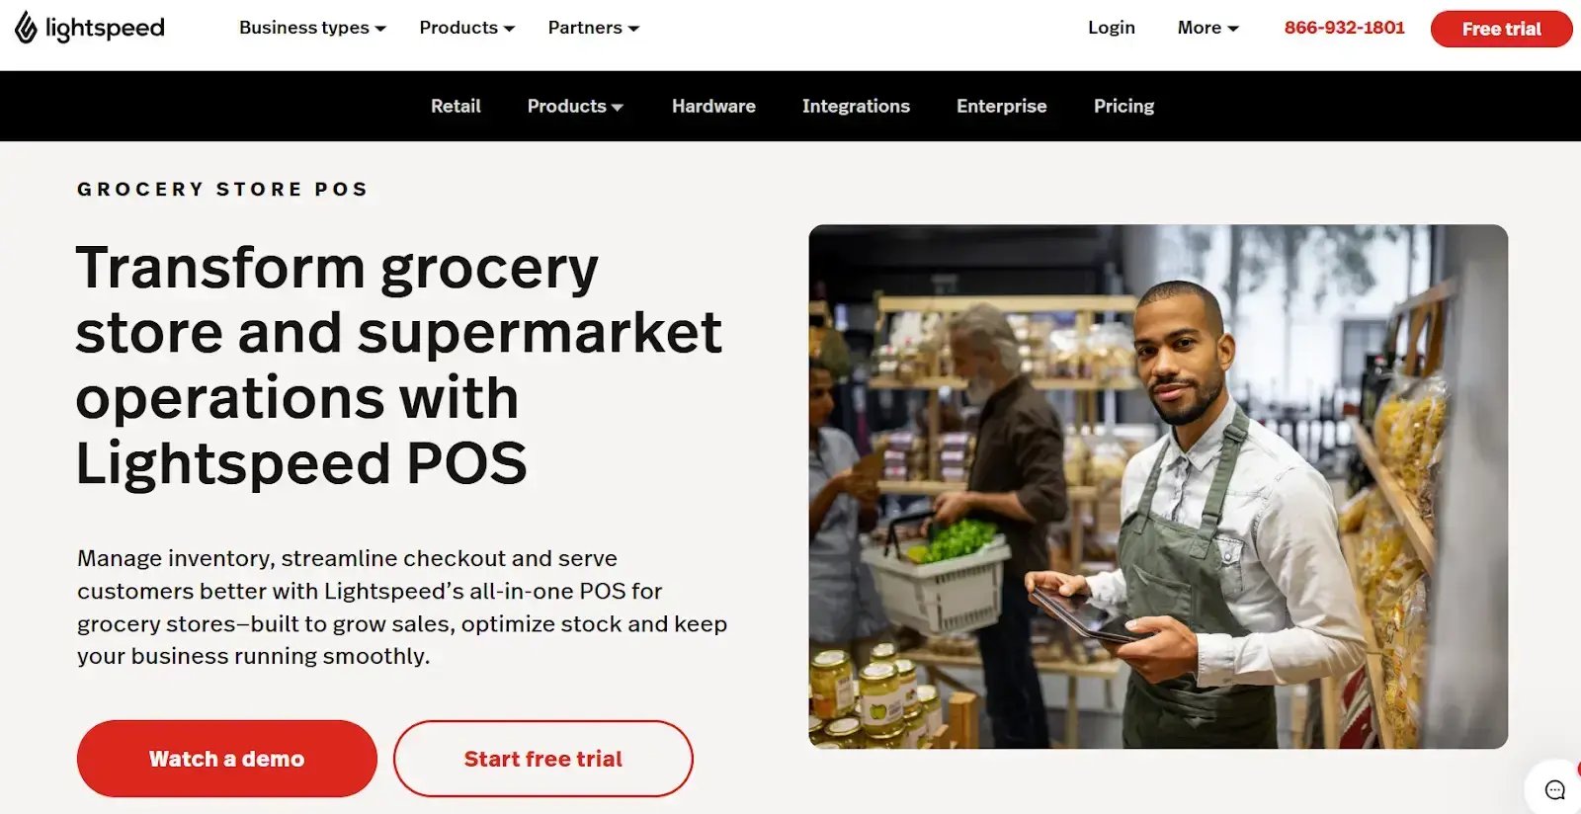
Task: Open the black bar Products submenu
Action: coord(575,106)
